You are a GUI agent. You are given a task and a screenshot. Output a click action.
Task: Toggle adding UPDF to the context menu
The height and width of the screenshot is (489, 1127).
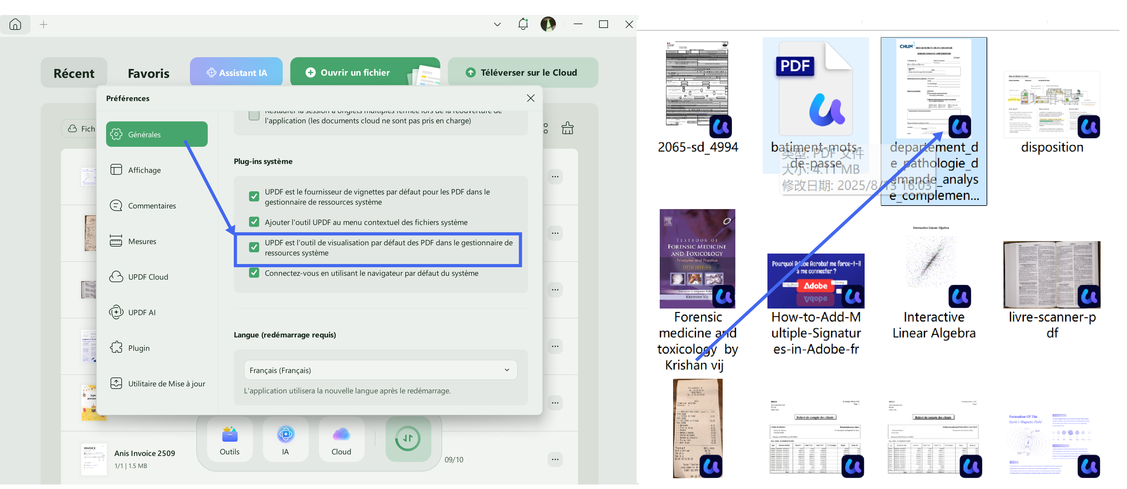point(254,222)
